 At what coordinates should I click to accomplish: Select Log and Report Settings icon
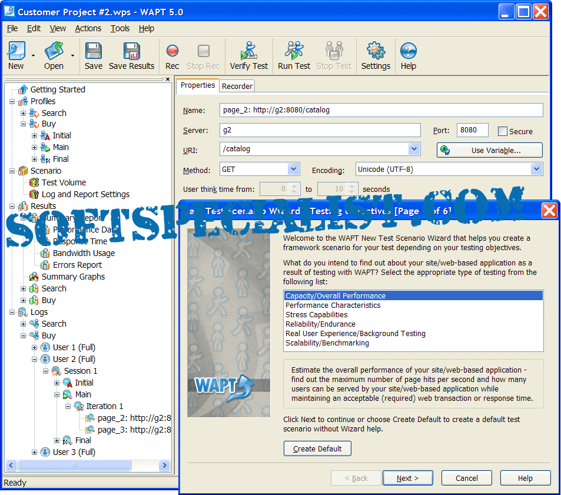[34, 194]
